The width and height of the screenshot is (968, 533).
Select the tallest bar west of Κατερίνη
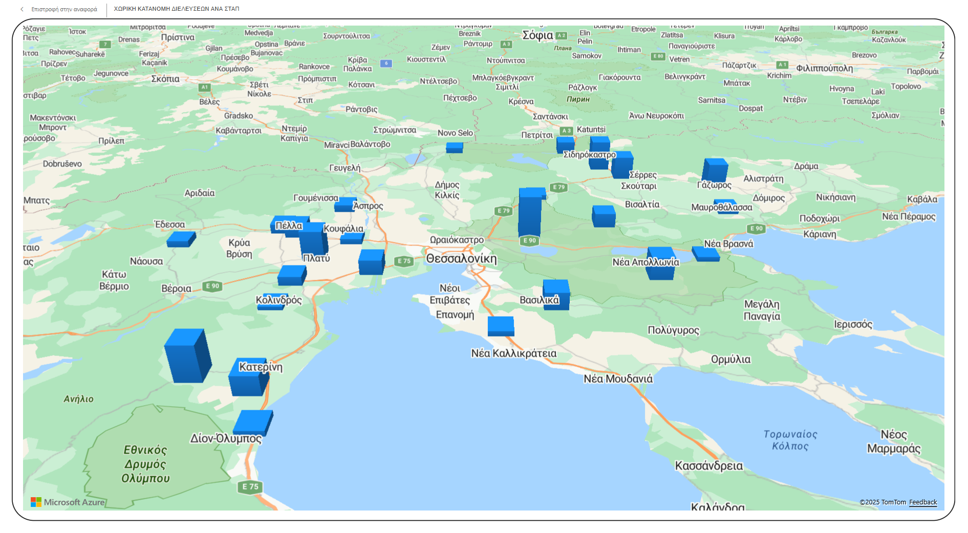coord(187,356)
